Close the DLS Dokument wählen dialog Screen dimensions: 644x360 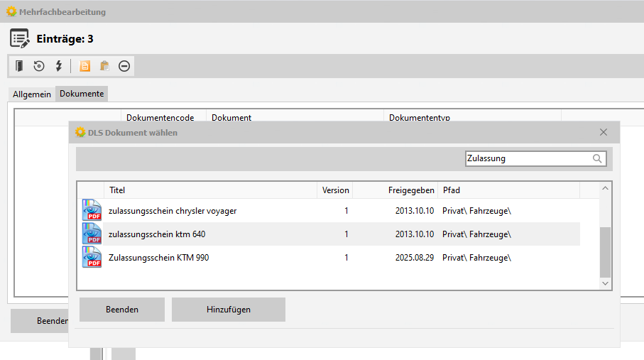point(604,132)
